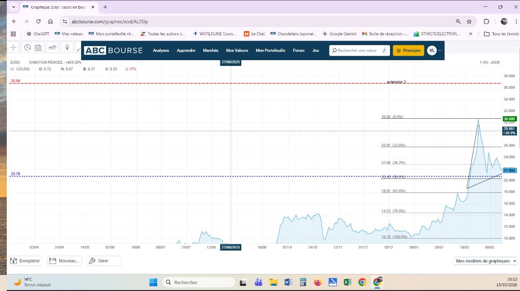Click the calendar date range icon
Screen dimensions: 520x291
coord(38,48)
